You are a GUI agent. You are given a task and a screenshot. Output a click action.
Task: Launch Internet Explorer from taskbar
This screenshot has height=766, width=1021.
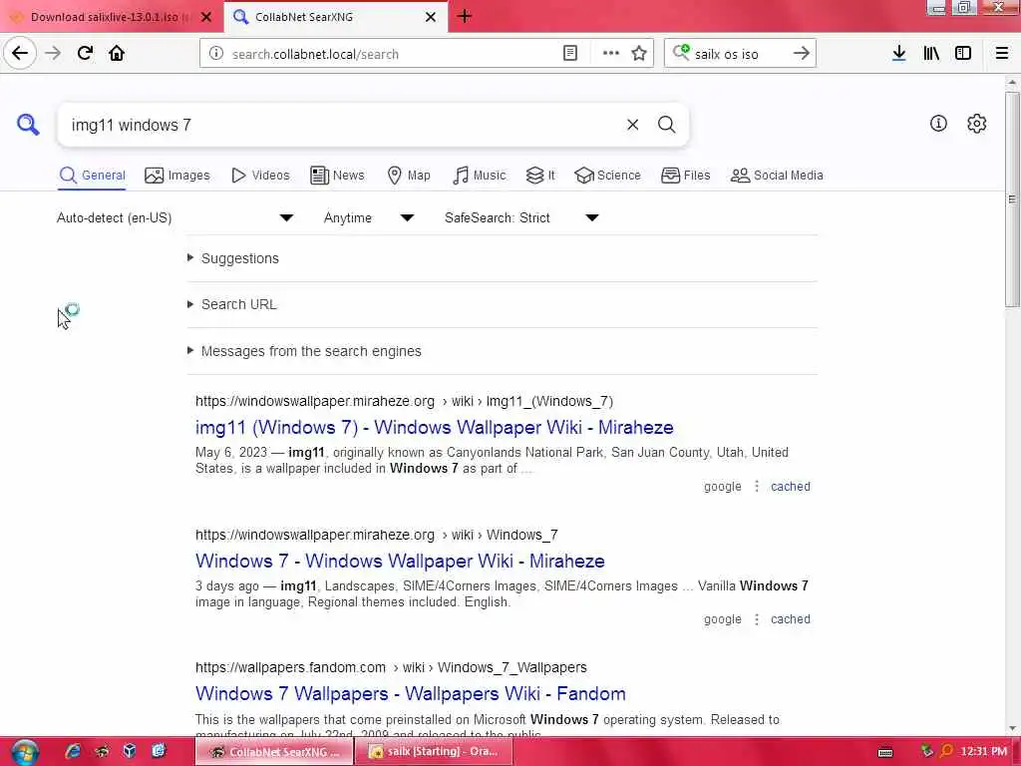pos(73,751)
